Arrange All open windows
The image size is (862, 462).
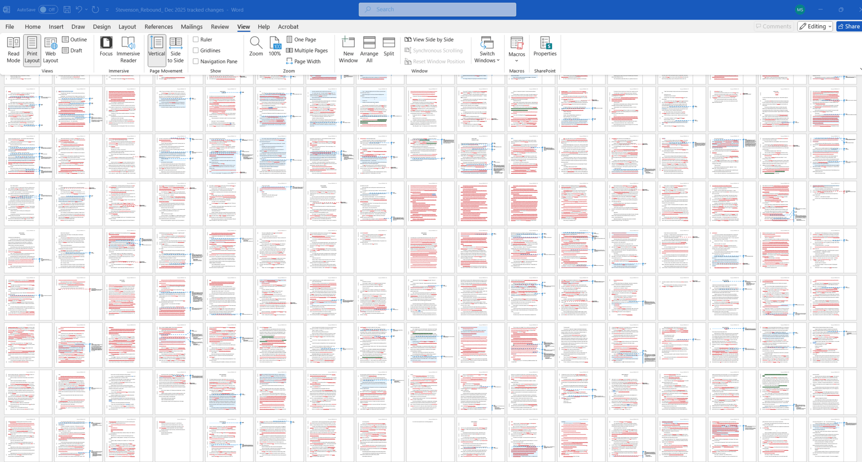tap(369, 50)
